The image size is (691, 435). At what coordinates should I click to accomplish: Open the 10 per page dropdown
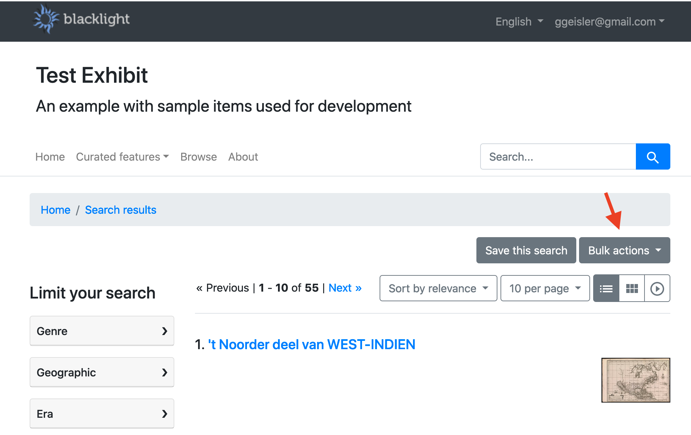545,289
